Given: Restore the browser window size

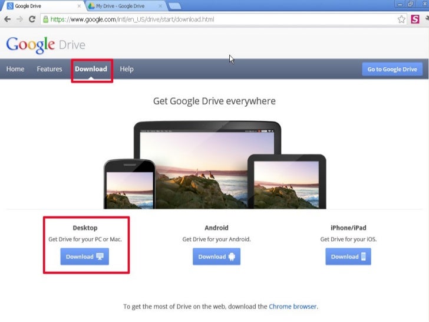Looking at the screenshot, I should click(x=410, y=4).
